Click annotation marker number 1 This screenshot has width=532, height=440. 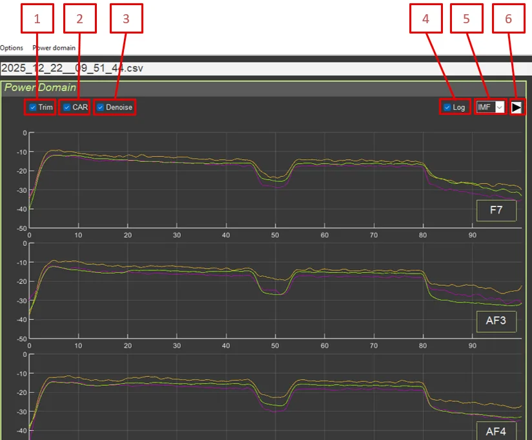tap(37, 19)
